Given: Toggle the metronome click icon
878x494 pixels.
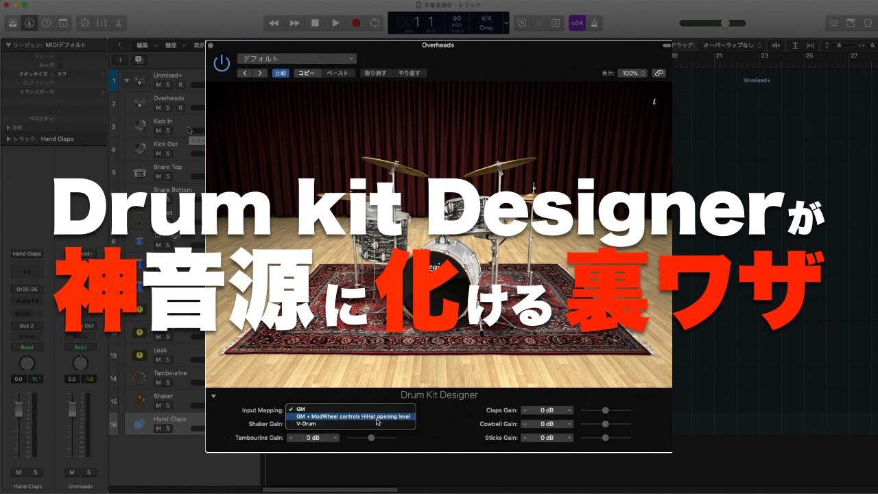Looking at the screenshot, I should point(594,23).
